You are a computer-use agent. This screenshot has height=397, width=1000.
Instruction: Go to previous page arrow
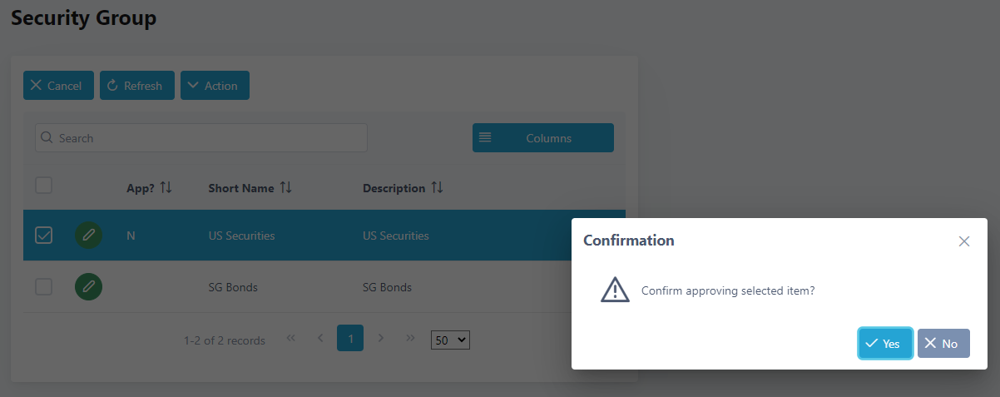pyautogui.click(x=320, y=339)
